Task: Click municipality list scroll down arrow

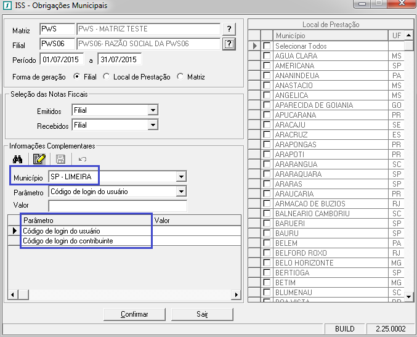Action: click(x=409, y=296)
